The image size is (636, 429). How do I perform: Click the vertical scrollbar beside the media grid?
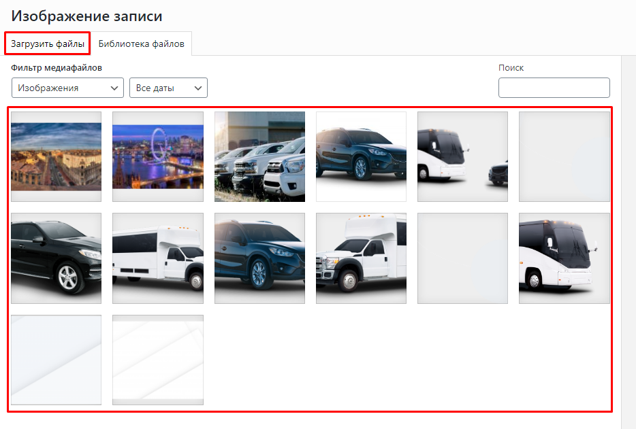(629, 238)
